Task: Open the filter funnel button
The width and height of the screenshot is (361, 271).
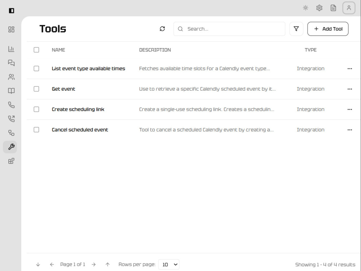Action: pos(296,29)
